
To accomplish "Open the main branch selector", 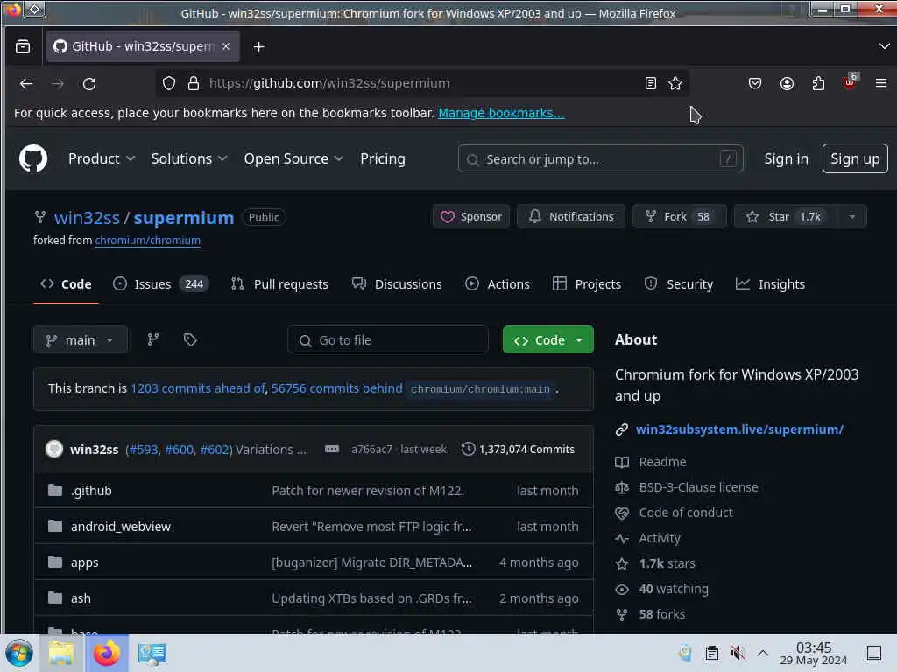I will pos(80,340).
